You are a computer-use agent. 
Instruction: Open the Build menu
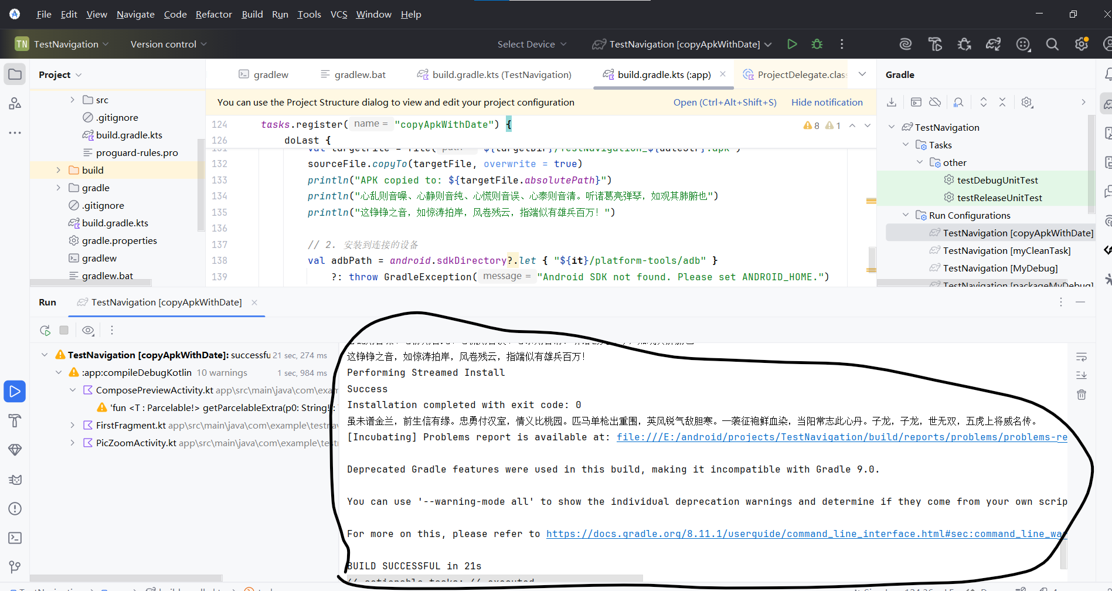click(x=252, y=14)
